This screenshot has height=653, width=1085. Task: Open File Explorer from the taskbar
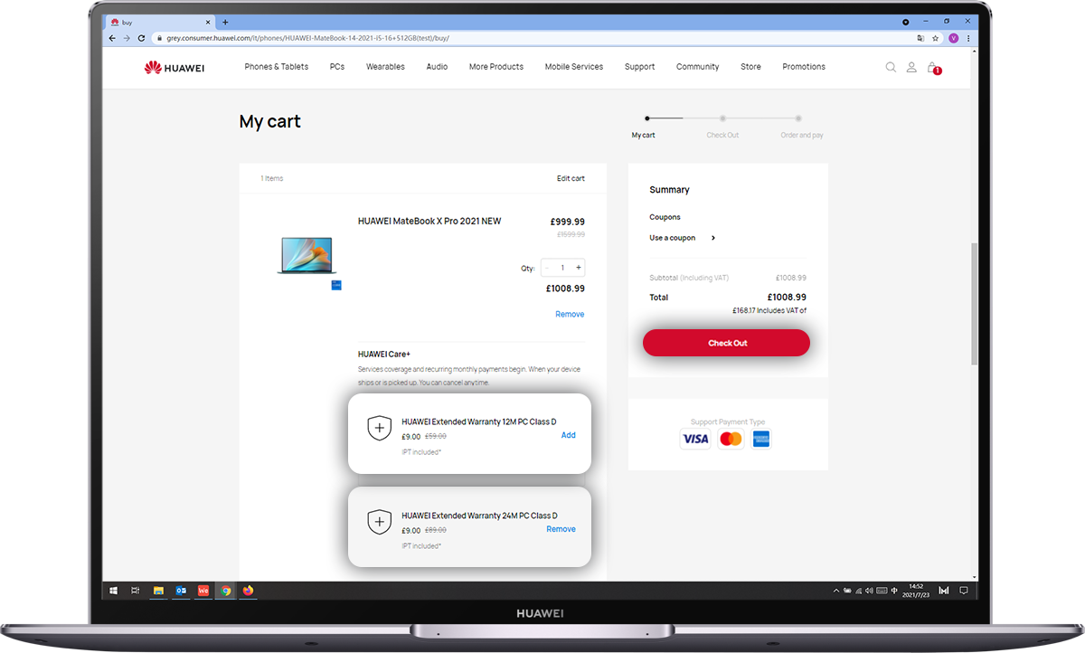(x=158, y=591)
